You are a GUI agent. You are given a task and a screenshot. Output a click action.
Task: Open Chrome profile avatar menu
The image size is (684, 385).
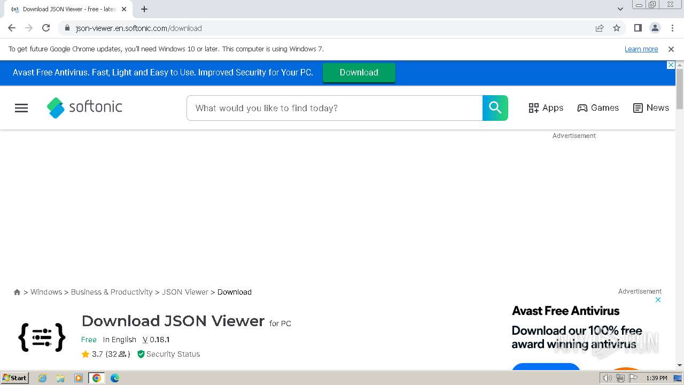click(x=655, y=28)
